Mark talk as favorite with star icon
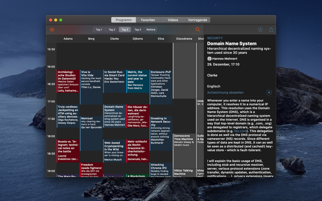The height and width of the screenshot is (201, 322). coord(260,29)
